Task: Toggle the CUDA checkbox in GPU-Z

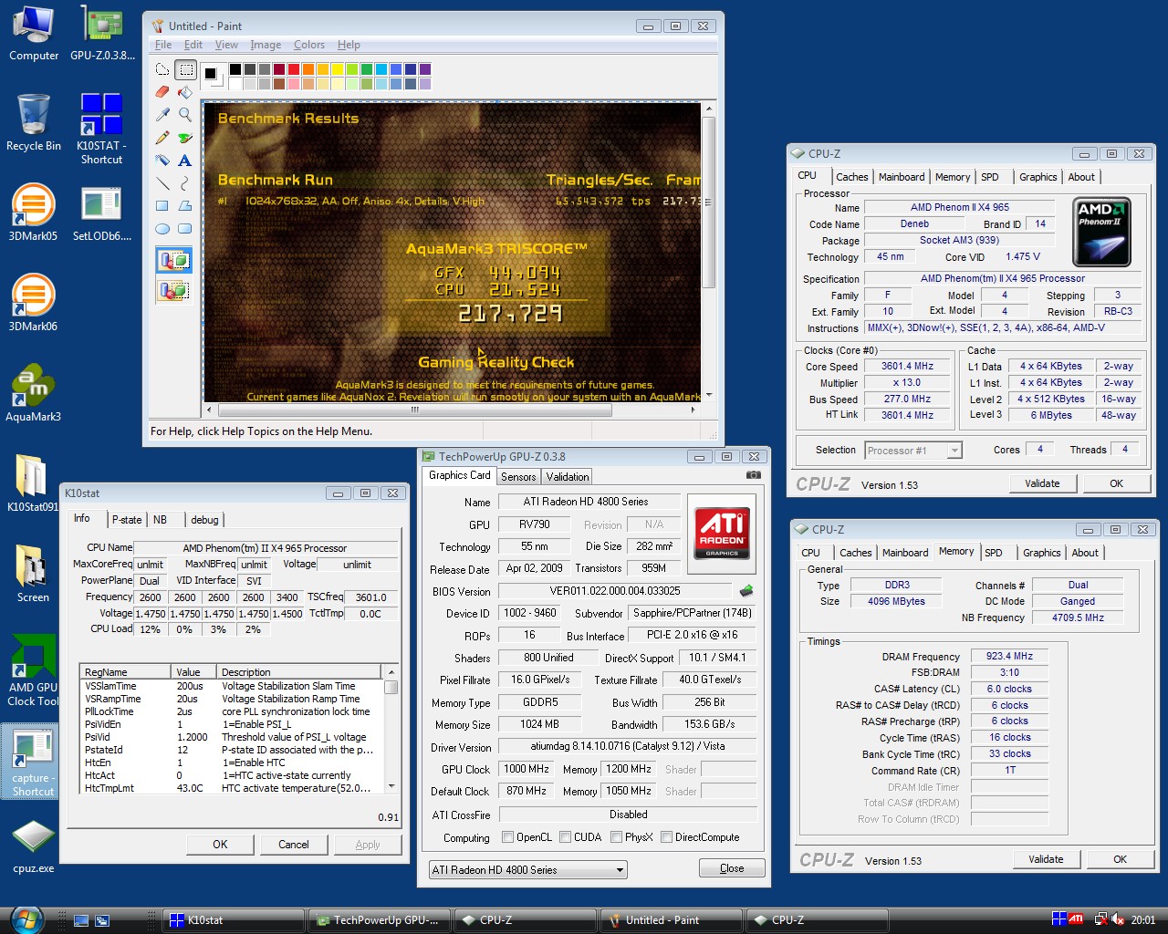Action: pyautogui.click(x=566, y=837)
